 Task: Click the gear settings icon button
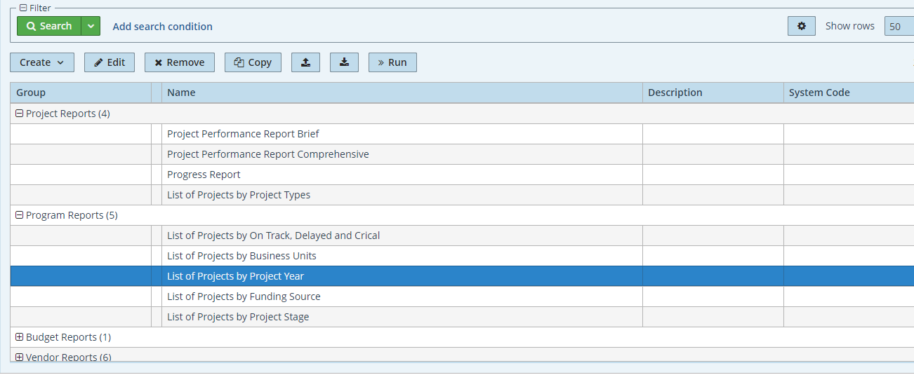click(801, 27)
